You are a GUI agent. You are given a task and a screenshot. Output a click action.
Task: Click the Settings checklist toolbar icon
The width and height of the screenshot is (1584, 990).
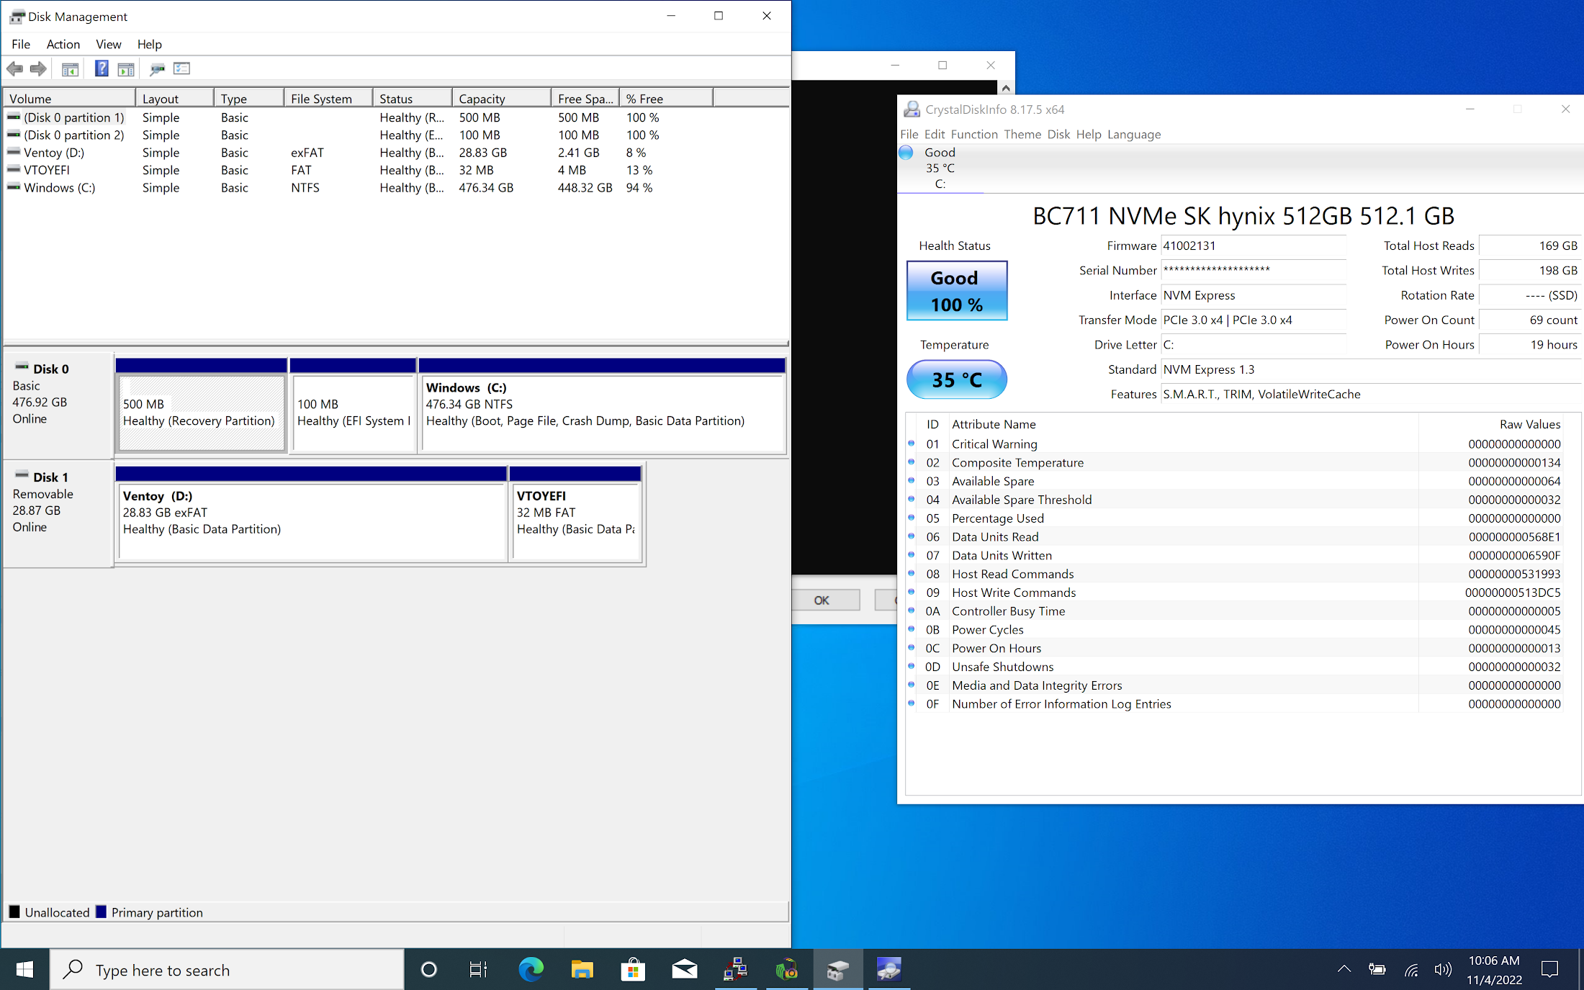[181, 69]
